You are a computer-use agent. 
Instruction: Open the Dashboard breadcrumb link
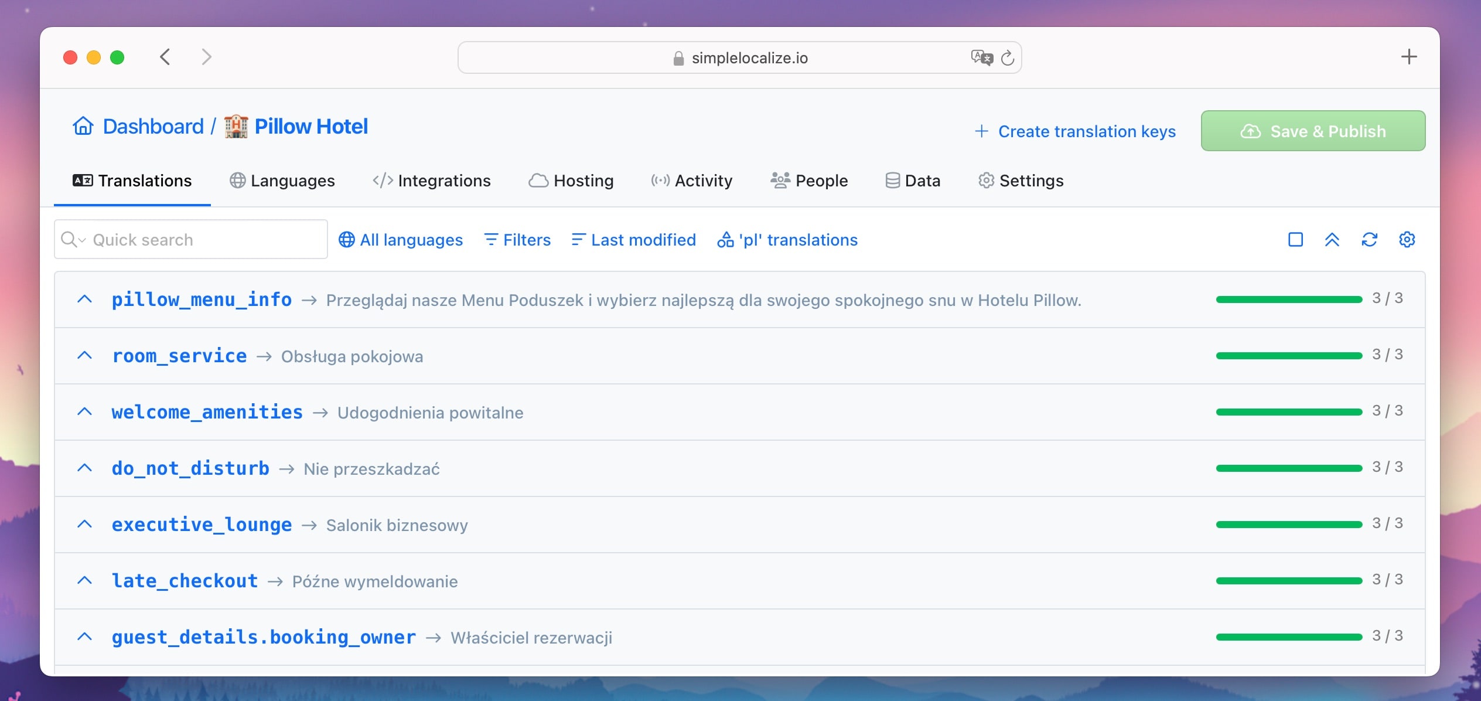pyautogui.click(x=153, y=126)
